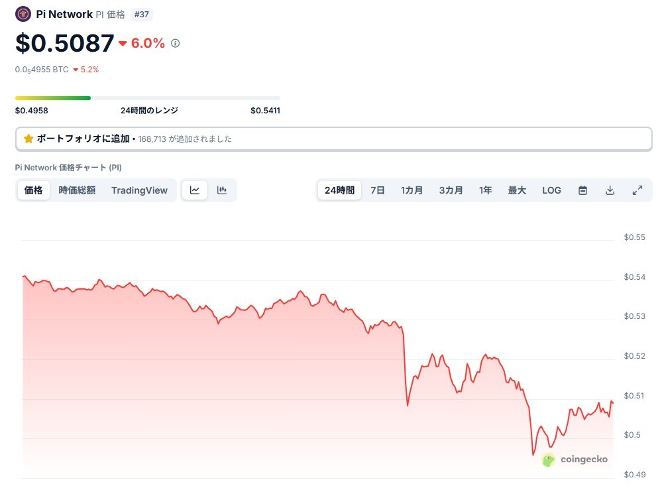Select the 7日 time range
The height and width of the screenshot is (488, 660).
coord(378,190)
